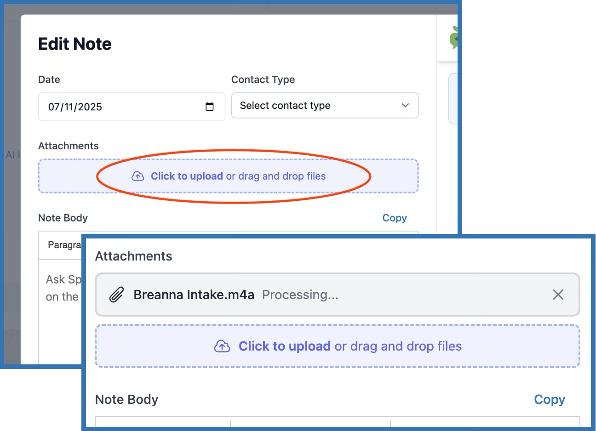Click Copy link in the Edit Note dialog

[x=394, y=218]
